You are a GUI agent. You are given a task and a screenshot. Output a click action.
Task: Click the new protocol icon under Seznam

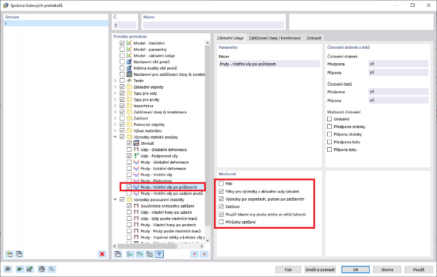tap(9, 254)
